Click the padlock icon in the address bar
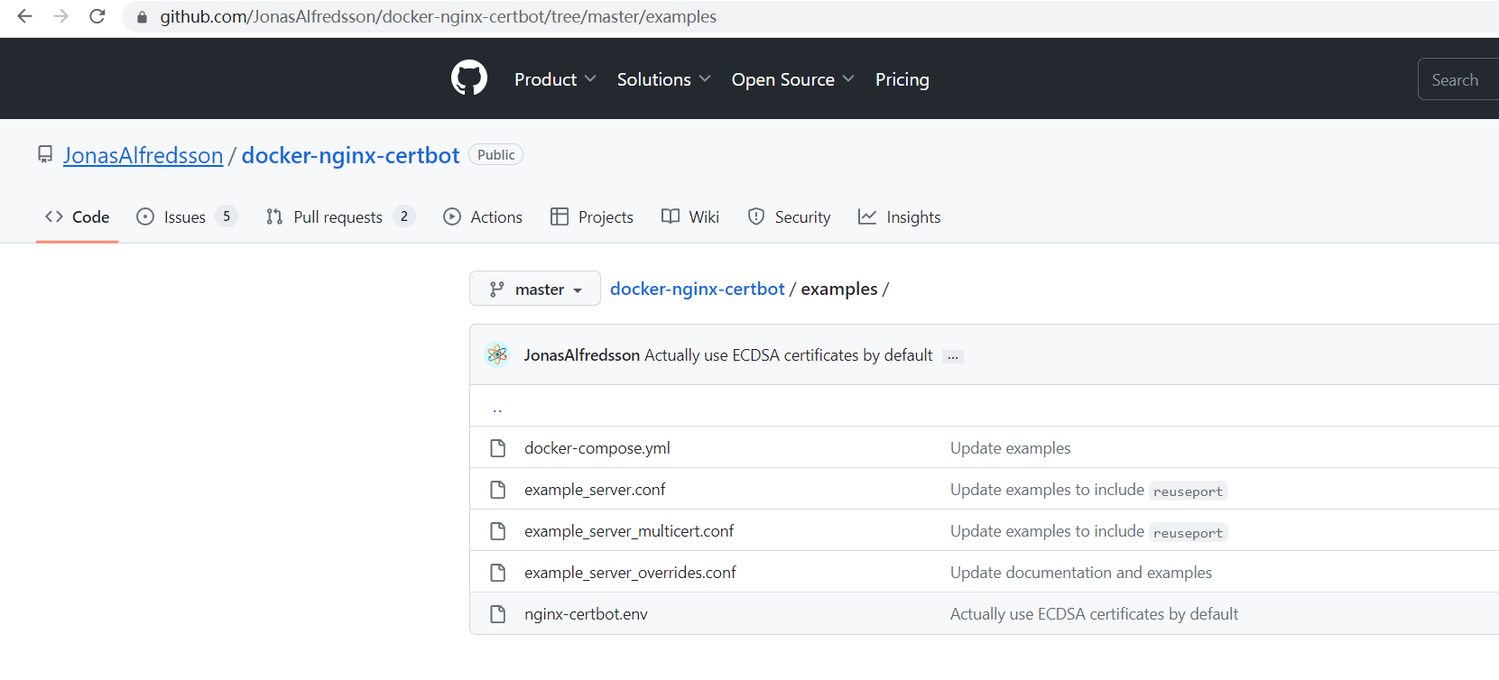Viewport: 1499px width, 680px height. click(142, 17)
